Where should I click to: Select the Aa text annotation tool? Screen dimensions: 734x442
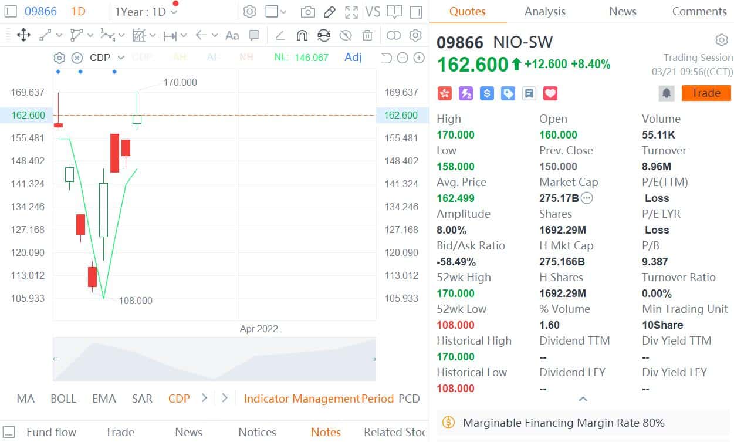click(x=232, y=35)
